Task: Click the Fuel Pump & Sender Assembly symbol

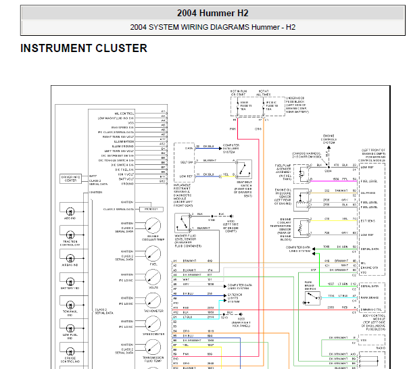Action: point(301,174)
